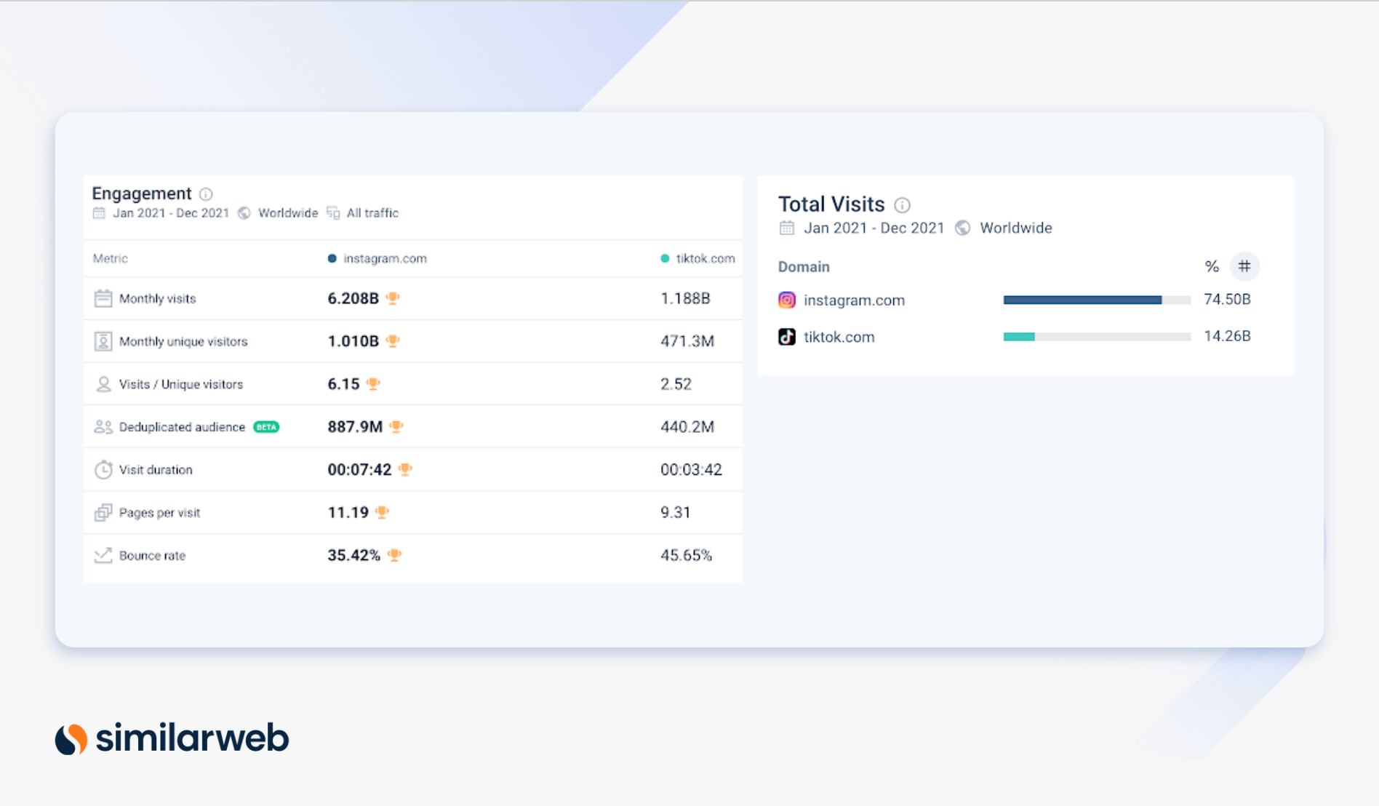Open the tiktok.com domain link in Total Visits
The image size is (1379, 806).
pos(839,337)
